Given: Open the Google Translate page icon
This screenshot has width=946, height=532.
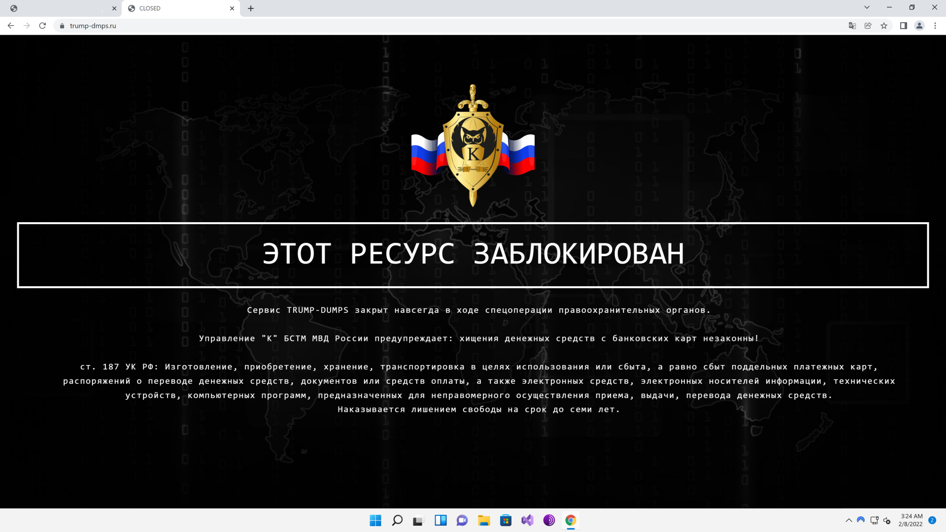Looking at the screenshot, I should (852, 26).
